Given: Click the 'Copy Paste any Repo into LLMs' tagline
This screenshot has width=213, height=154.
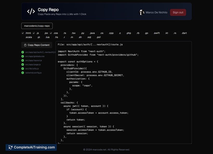Looking at the screenshot, I should click(62, 14).
